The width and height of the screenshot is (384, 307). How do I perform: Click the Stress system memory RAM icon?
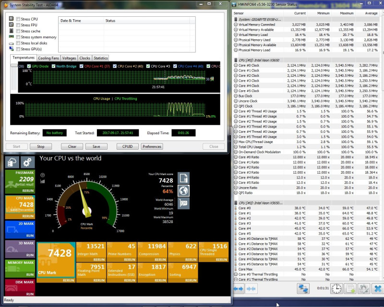click(x=11, y=37)
